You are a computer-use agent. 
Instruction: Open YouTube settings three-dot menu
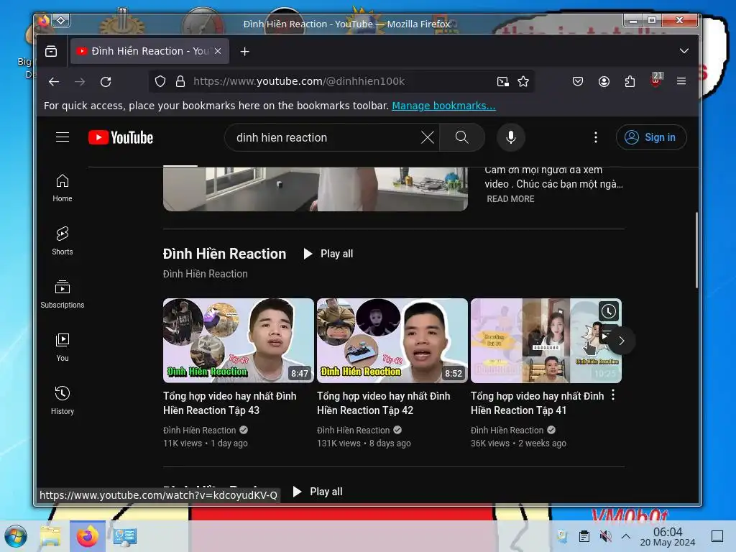point(596,137)
